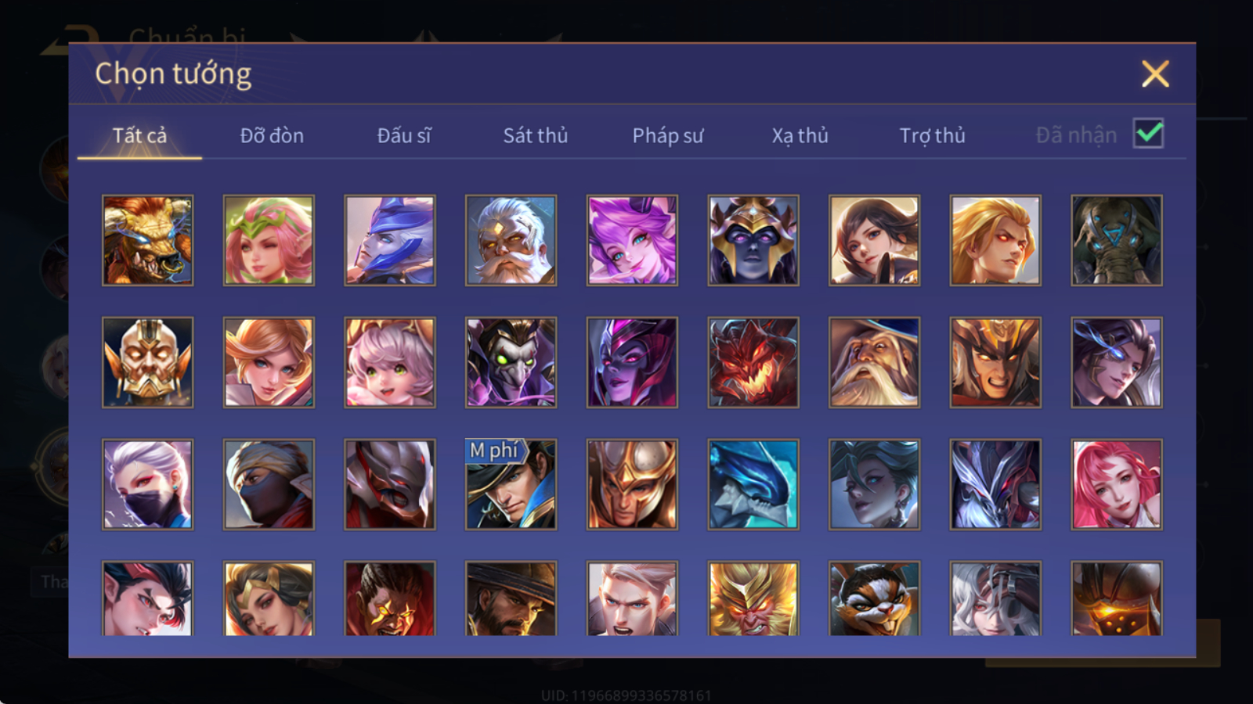Show the Pháp sư heroes

tap(668, 135)
